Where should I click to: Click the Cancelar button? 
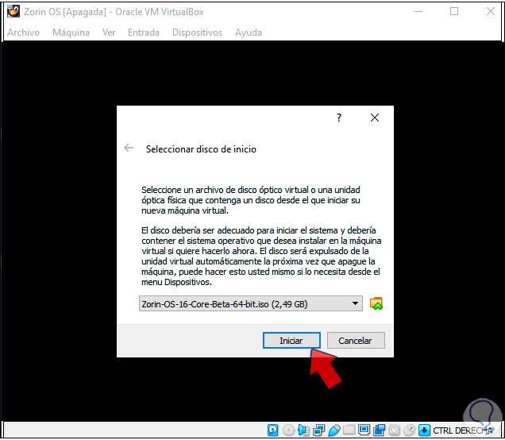pos(356,341)
